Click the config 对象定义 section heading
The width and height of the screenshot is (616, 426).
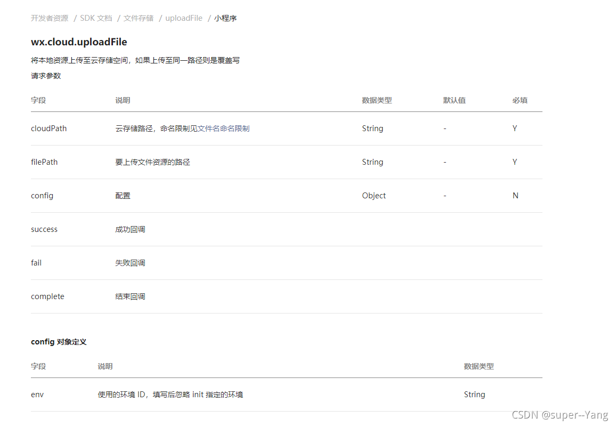tap(59, 342)
